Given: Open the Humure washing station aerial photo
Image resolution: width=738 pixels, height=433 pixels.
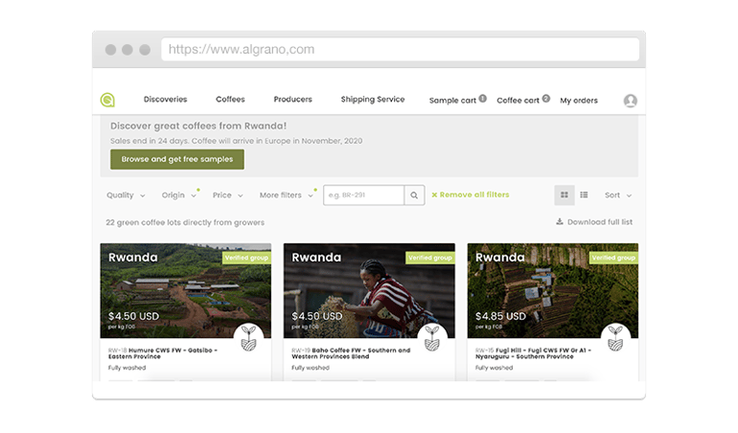Looking at the screenshot, I should [185, 290].
